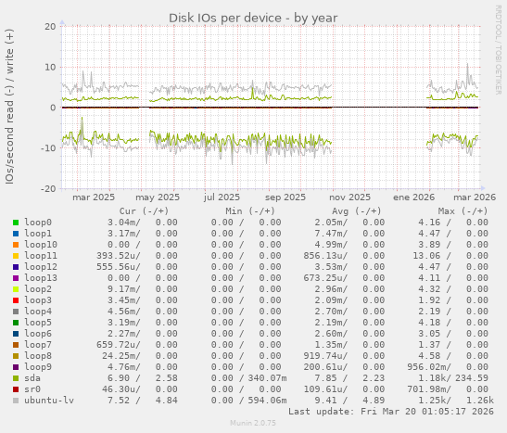Image resolution: width=507 pixels, height=433 pixels.
Task: Click the 'loop6' legend label
Action: tap(38, 334)
